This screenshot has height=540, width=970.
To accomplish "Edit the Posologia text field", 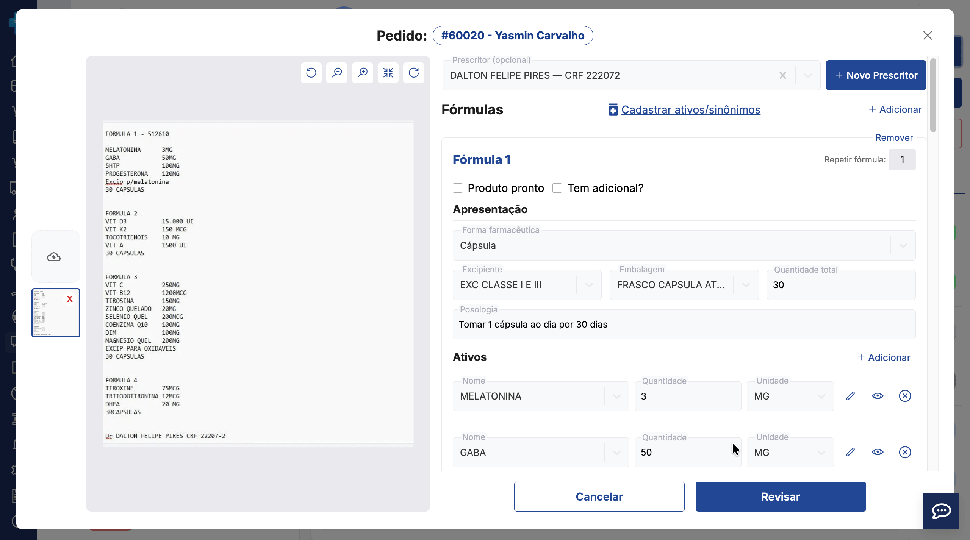I will [684, 325].
